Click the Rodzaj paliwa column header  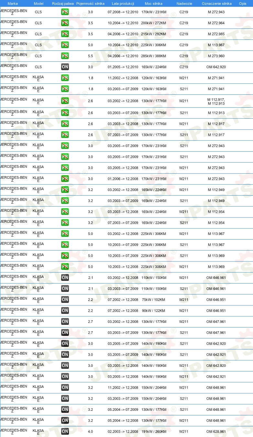[x=63, y=4]
